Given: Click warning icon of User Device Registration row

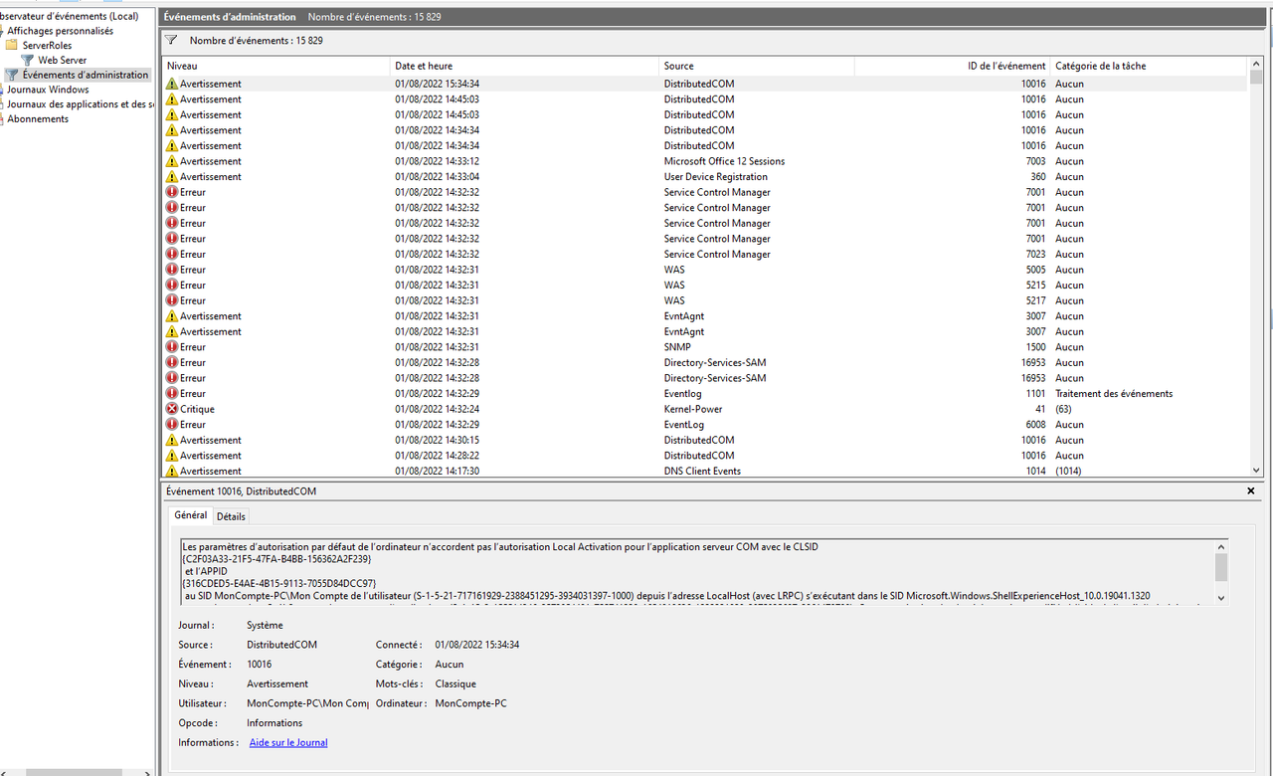Looking at the screenshot, I should pyautogui.click(x=172, y=177).
